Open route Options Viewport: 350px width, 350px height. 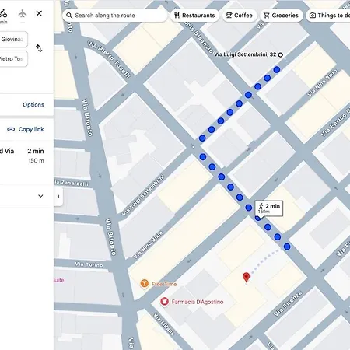click(33, 105)
